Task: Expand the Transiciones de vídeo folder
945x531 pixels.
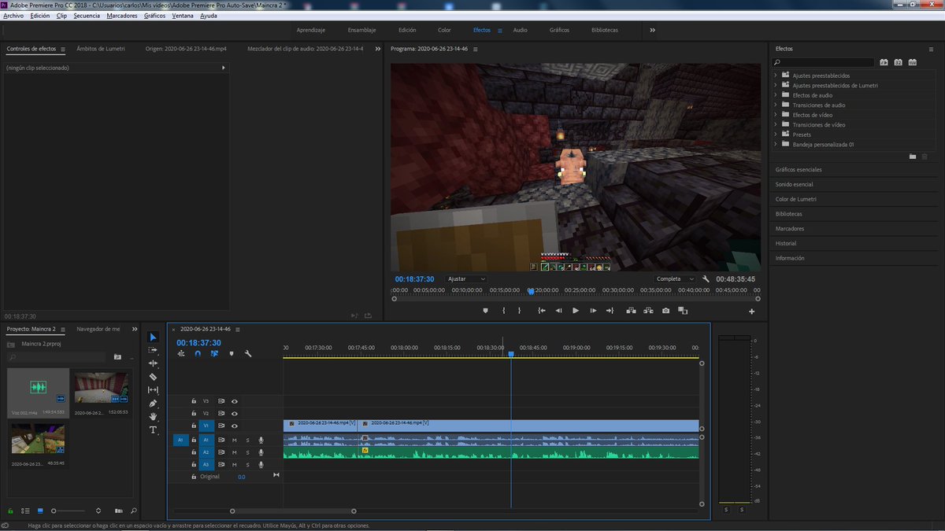Action: point(776,124)
